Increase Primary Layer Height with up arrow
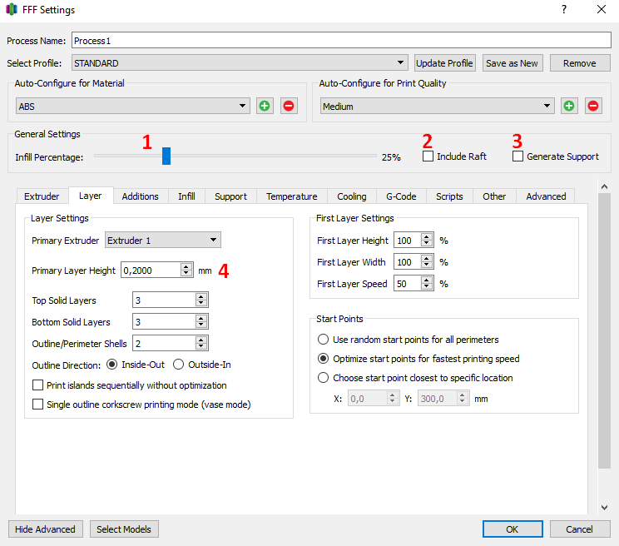The image size is (619, 546). click(186, 267)
